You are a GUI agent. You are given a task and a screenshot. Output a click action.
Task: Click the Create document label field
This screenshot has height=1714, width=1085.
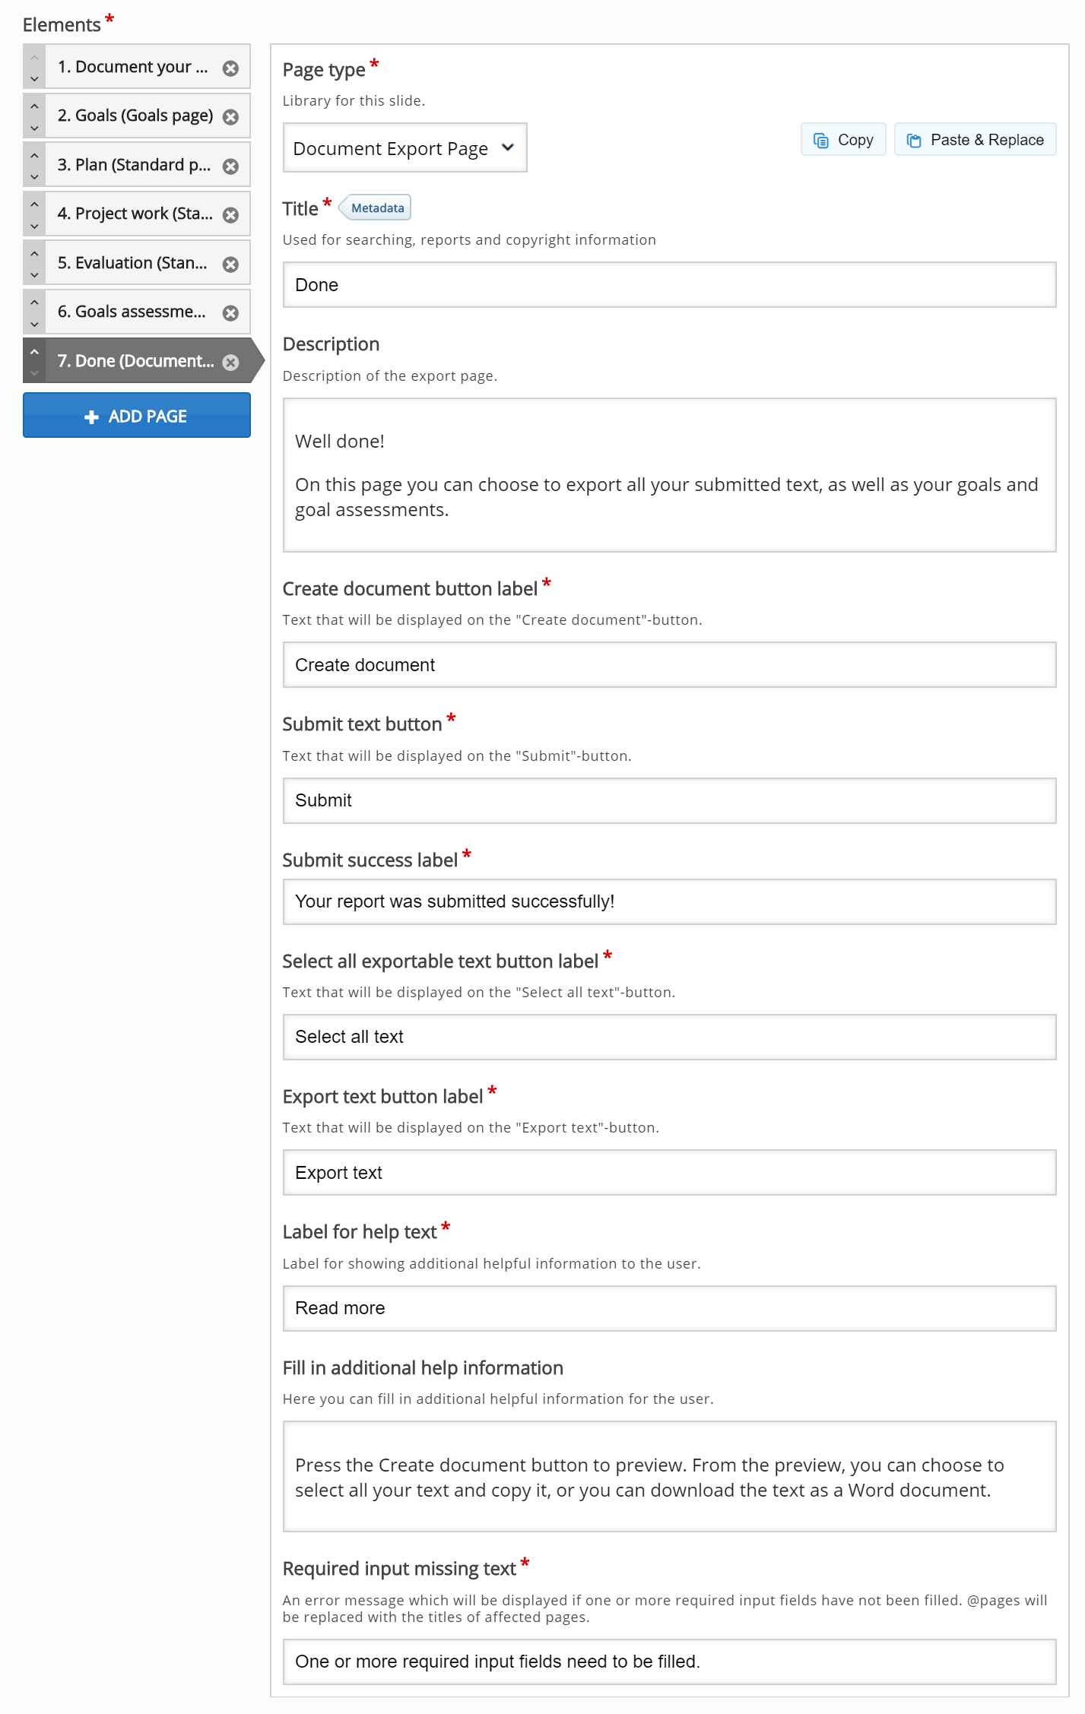[x=669, y=665]
